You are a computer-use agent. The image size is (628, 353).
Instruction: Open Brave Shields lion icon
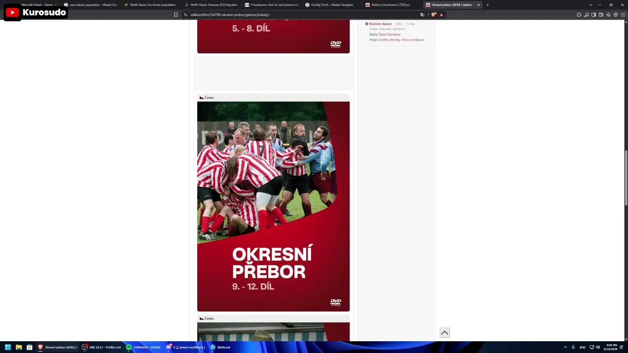434,15
